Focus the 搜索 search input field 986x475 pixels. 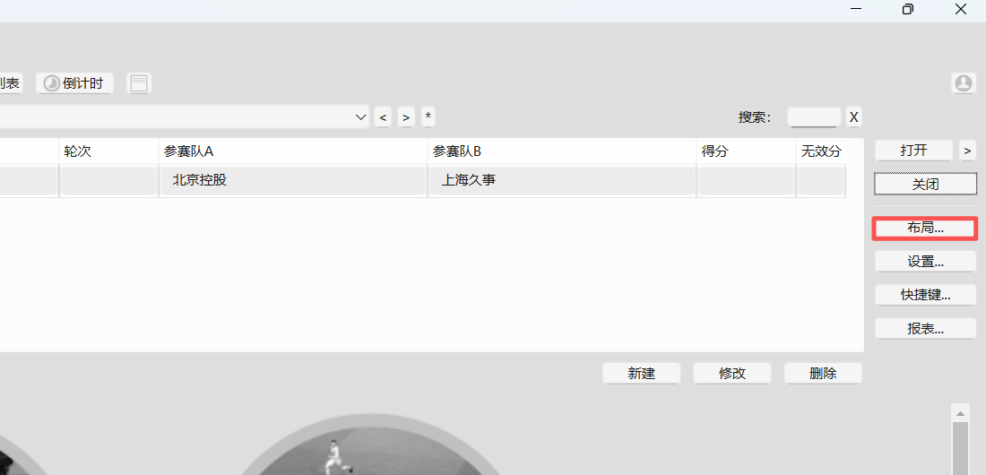pos(814,117)
